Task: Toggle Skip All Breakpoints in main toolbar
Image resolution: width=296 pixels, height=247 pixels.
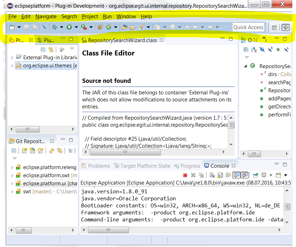Action: (x=44, y=27)
